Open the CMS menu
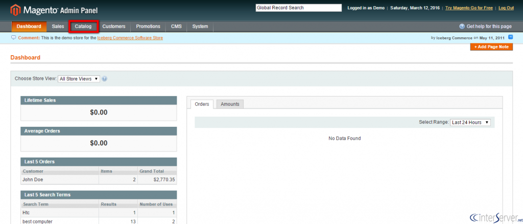This screenshot has height=224, width=523. click(x=176, y=27)
